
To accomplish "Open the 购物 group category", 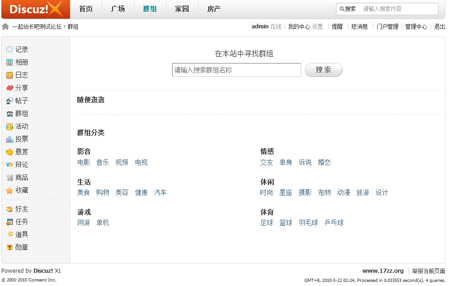I will pos(103,192).
